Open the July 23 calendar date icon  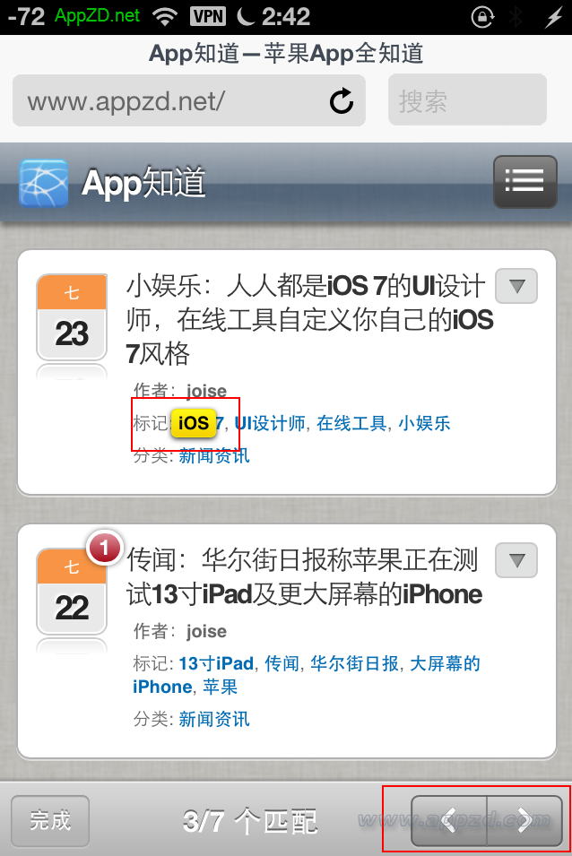pos(72,317)
